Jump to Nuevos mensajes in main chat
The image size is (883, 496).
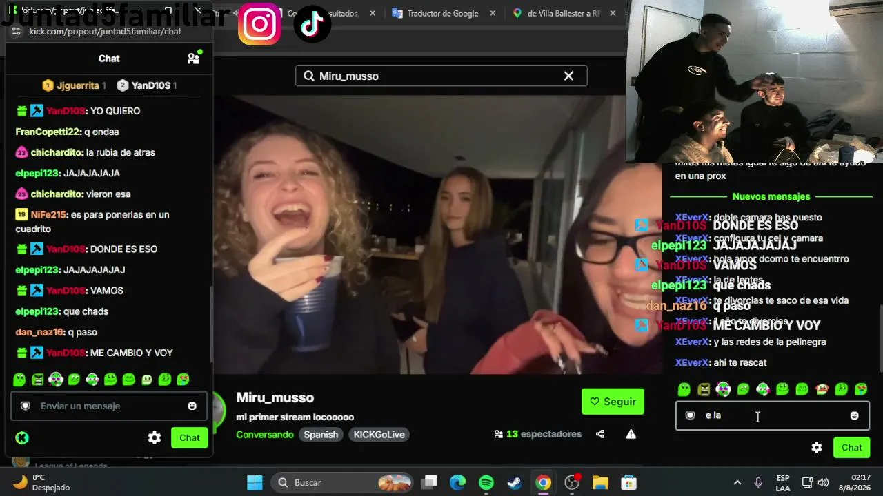[771, 196]
